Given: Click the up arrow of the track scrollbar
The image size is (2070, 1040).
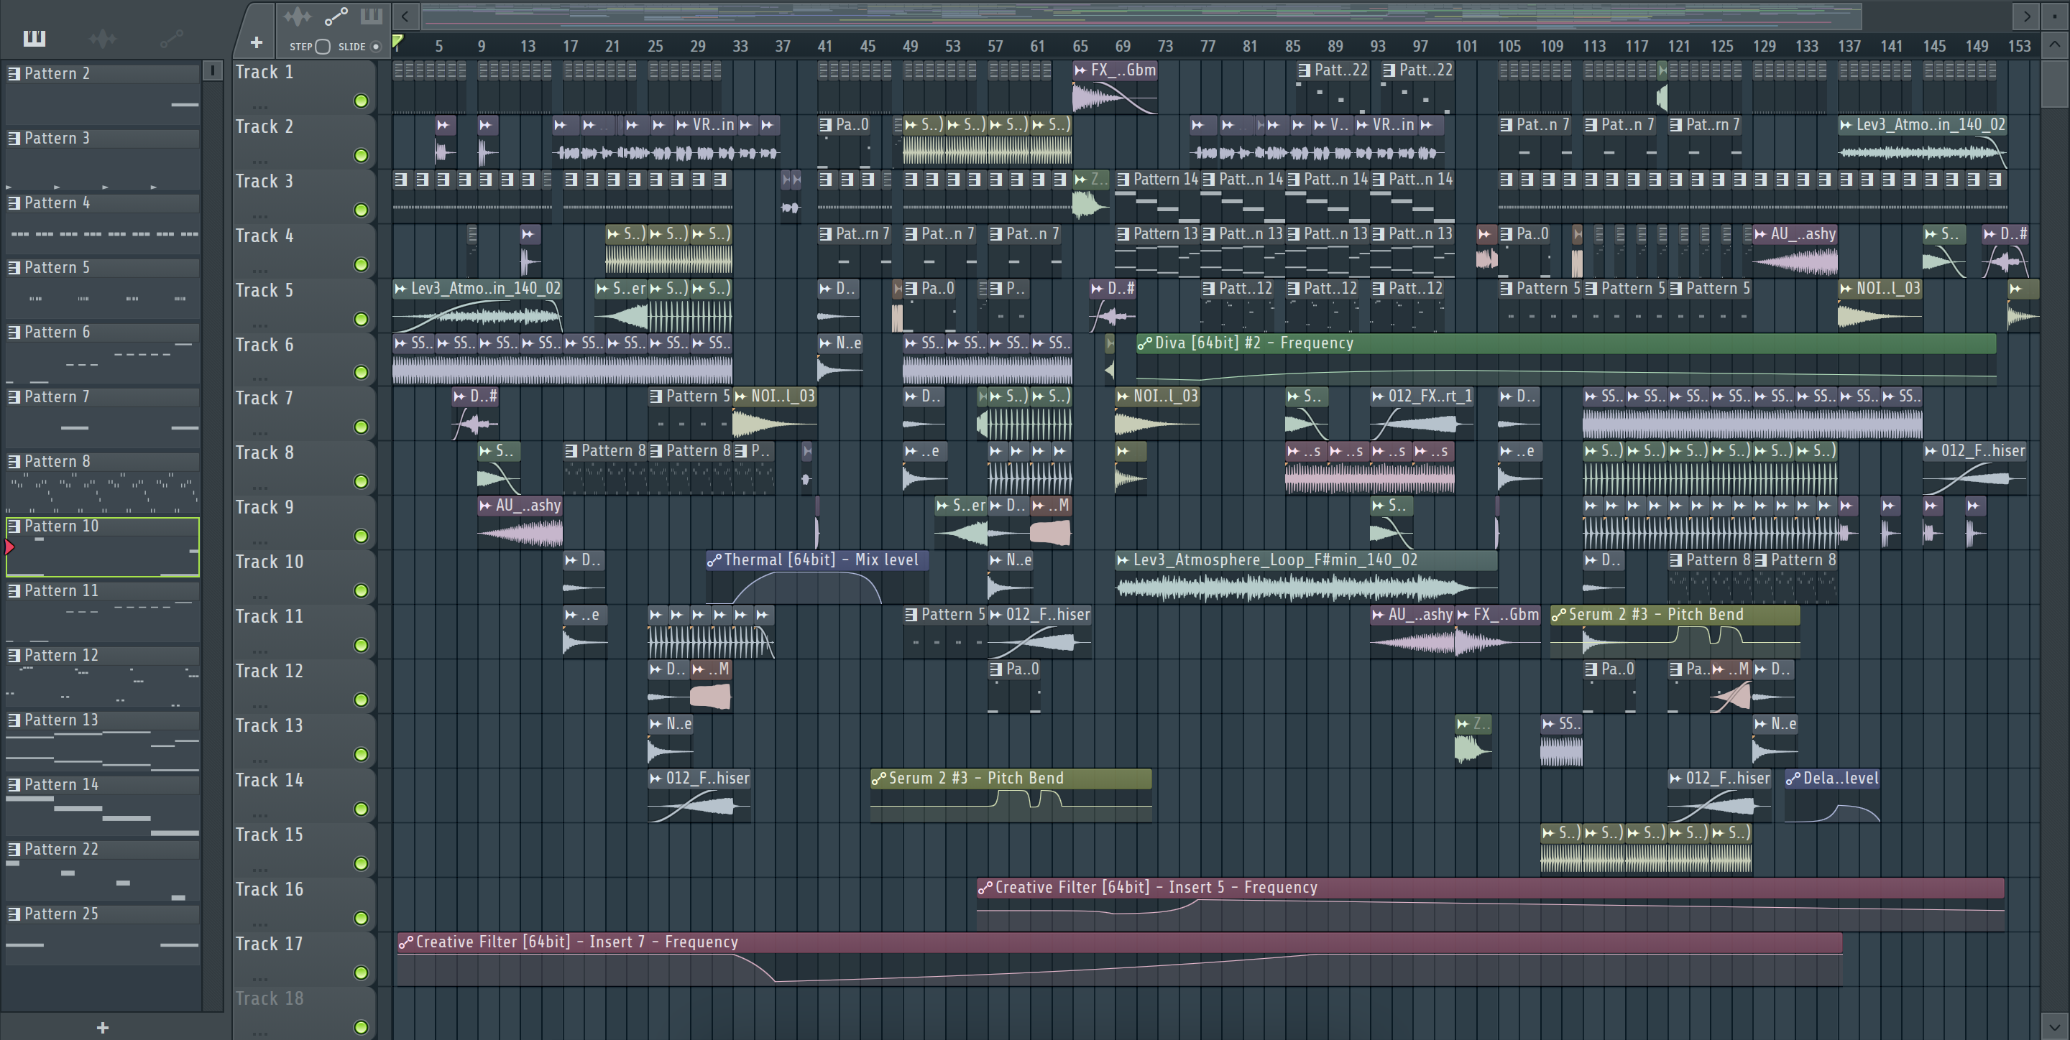Looking at the screenshot, I should [x=2055, y=44].
